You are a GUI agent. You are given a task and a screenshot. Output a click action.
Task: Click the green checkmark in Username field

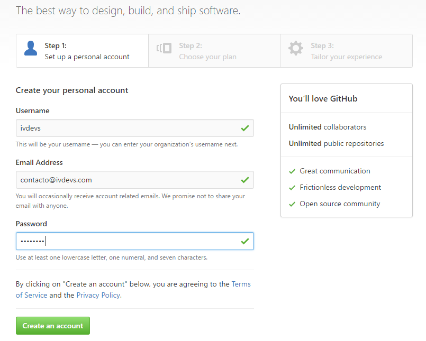tap(245, 128)
